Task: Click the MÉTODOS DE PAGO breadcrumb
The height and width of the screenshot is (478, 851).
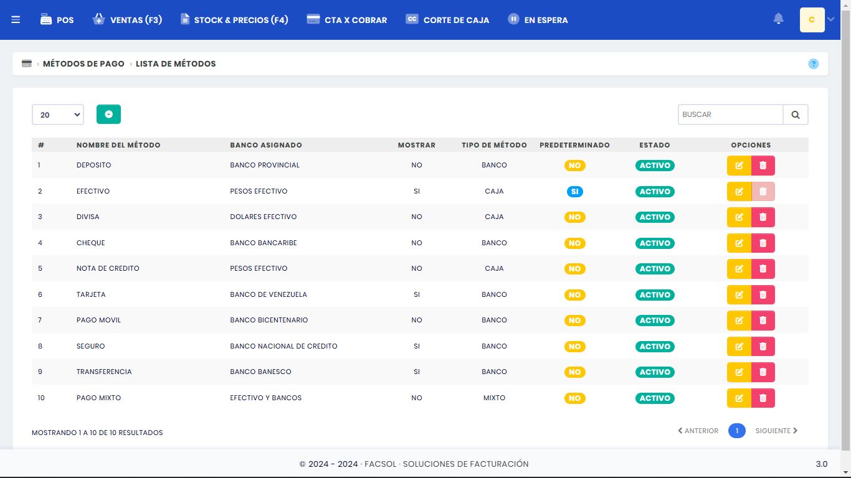Action: 83,63
